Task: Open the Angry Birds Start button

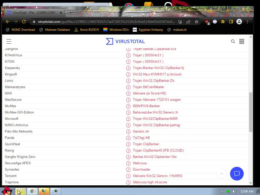Action: pos(7,191)
